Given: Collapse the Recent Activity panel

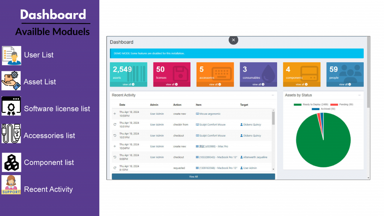Looking at the screenshot, I should pyautogui.click(x=273, y=95).
